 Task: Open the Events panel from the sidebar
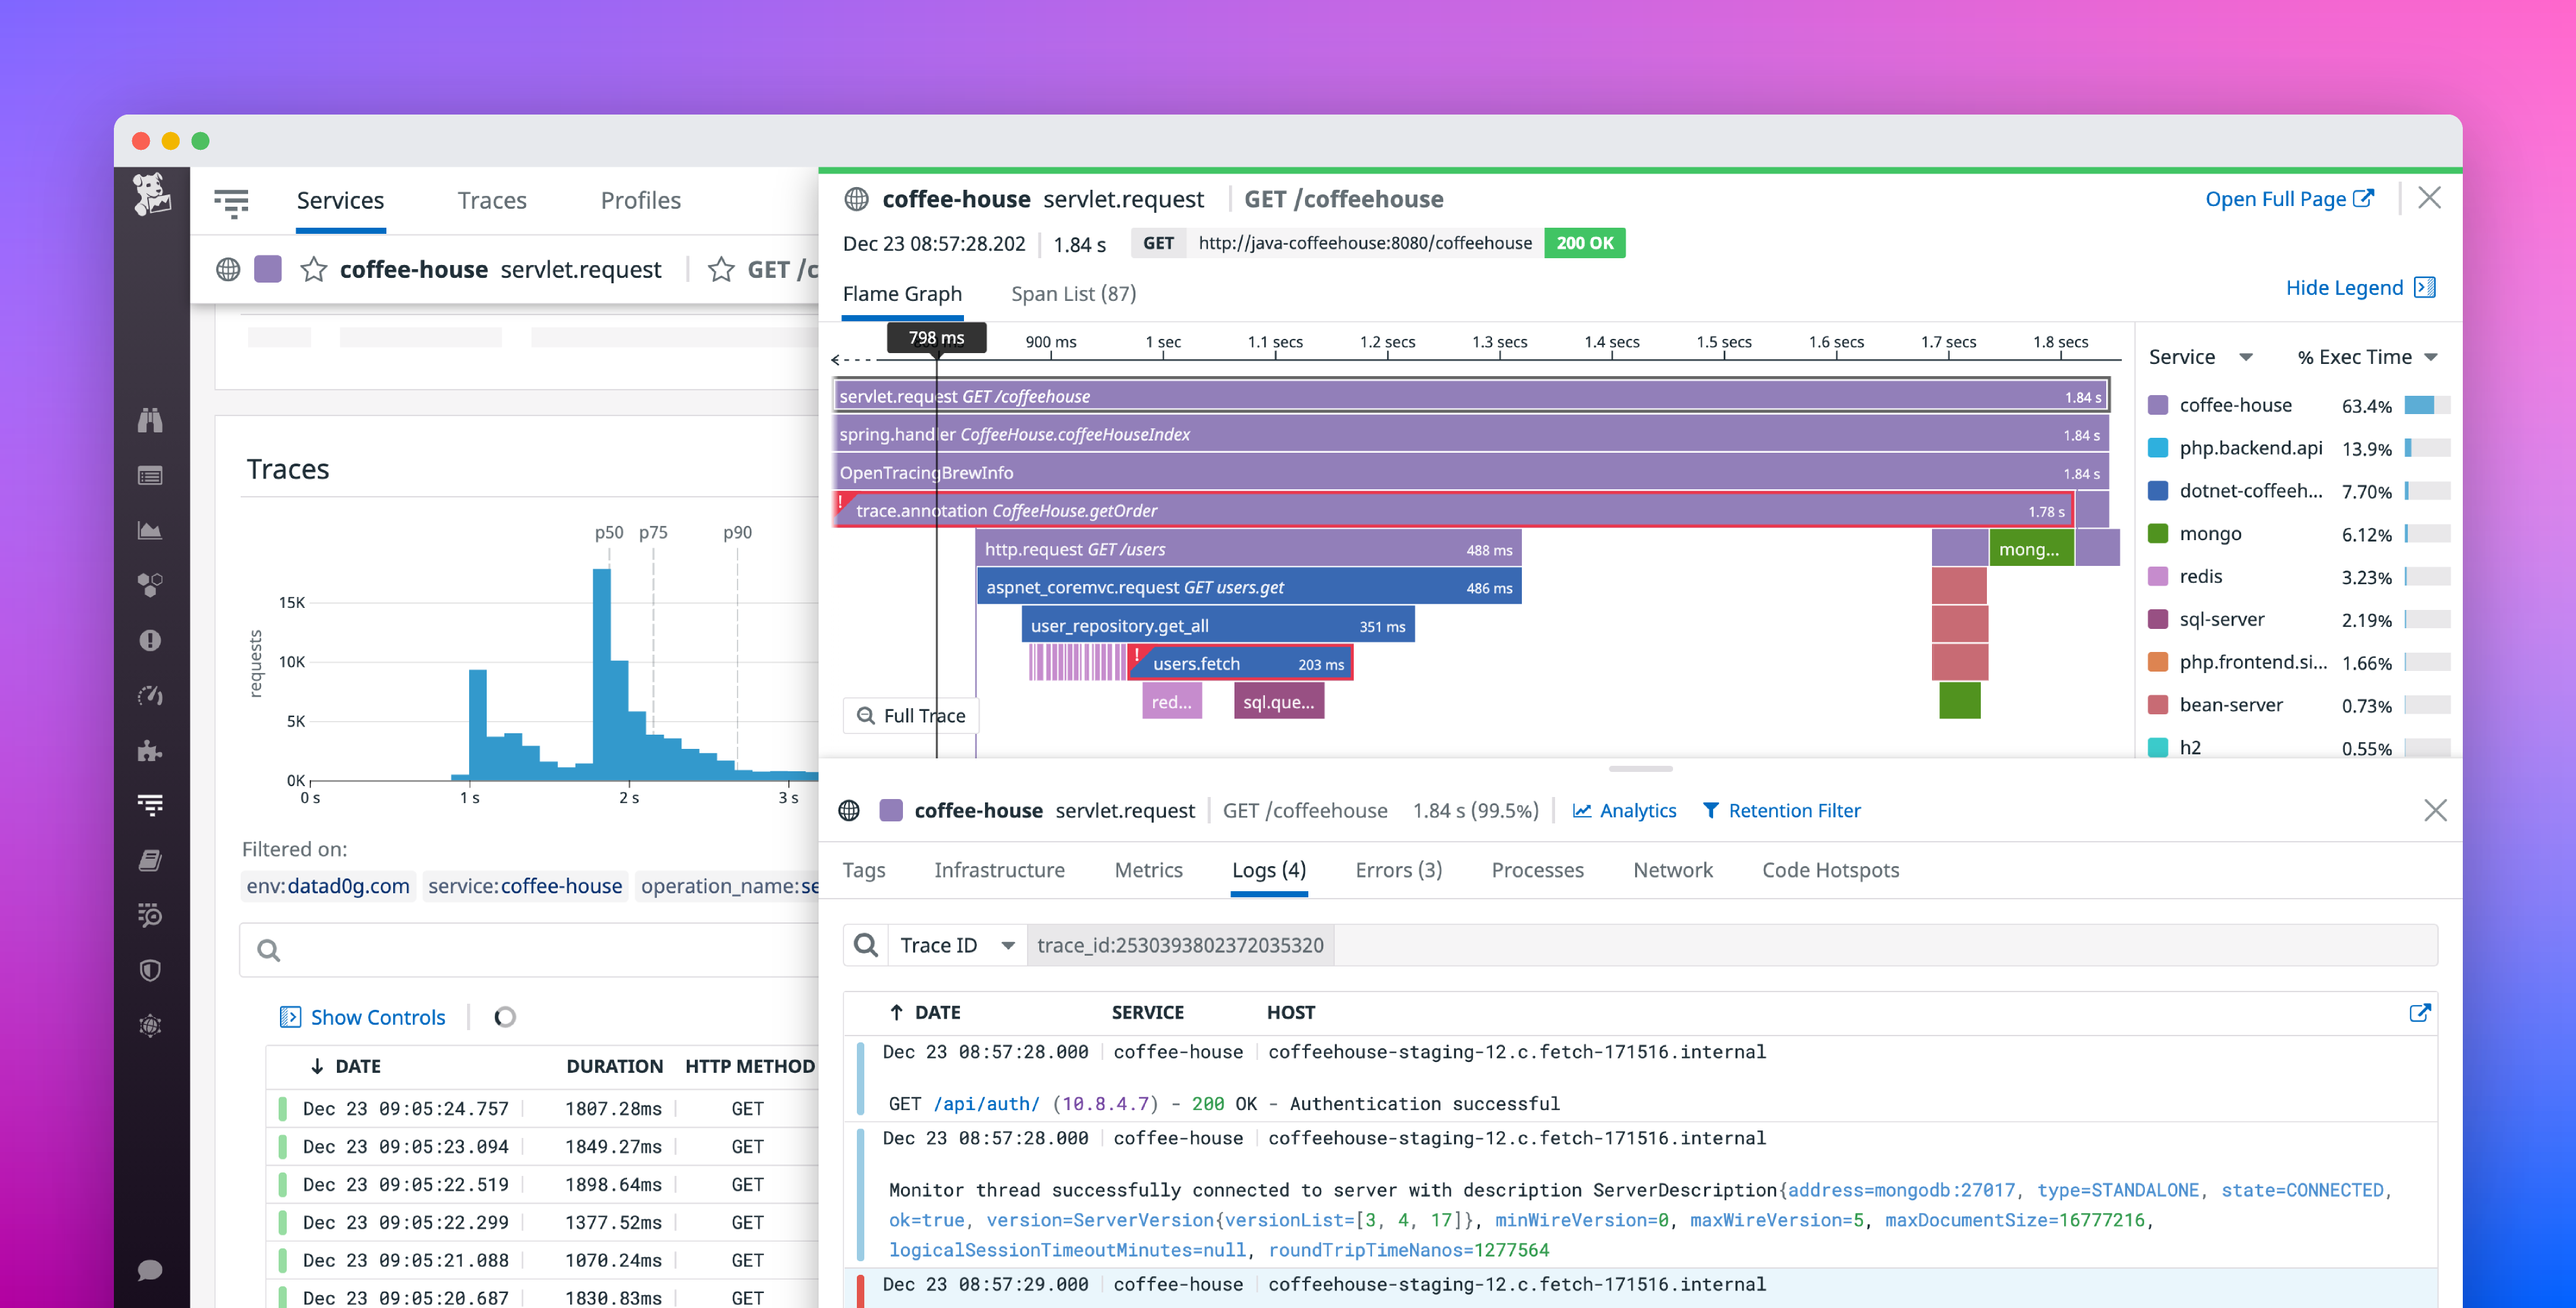[150, 476]
